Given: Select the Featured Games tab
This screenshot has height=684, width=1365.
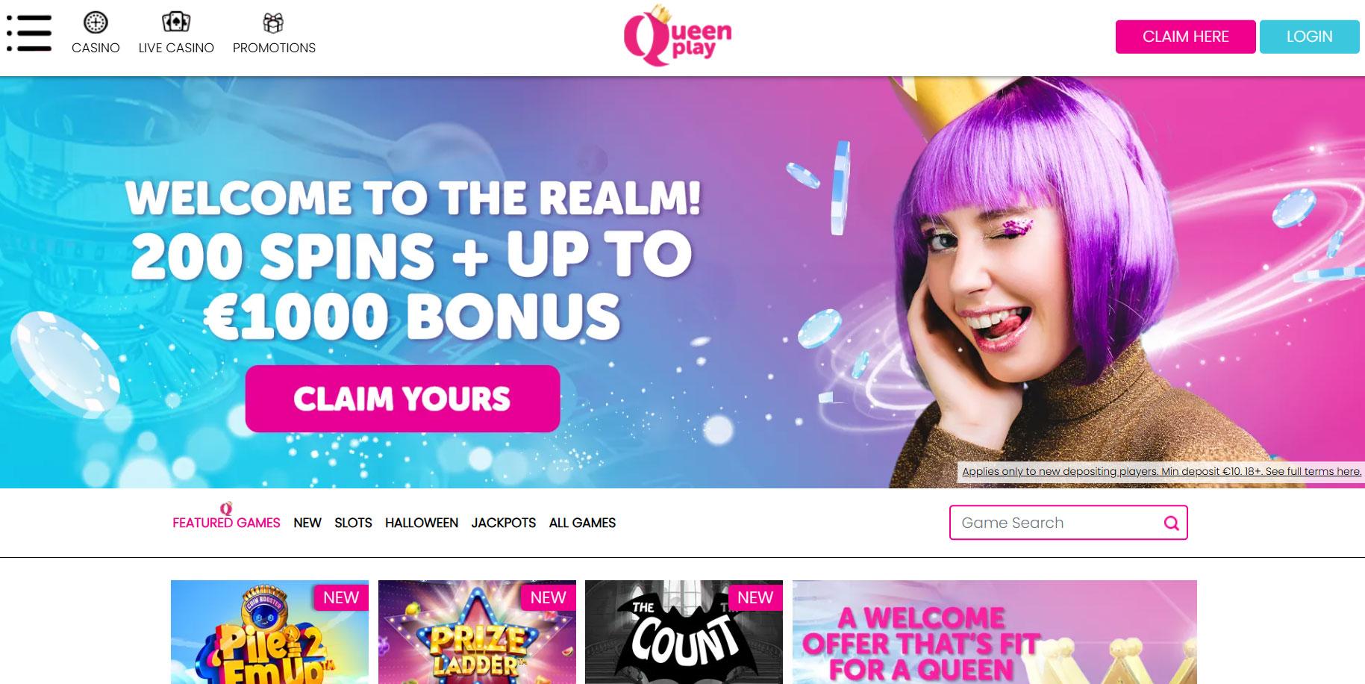Looking at the screenshot, I should point(226,523).
